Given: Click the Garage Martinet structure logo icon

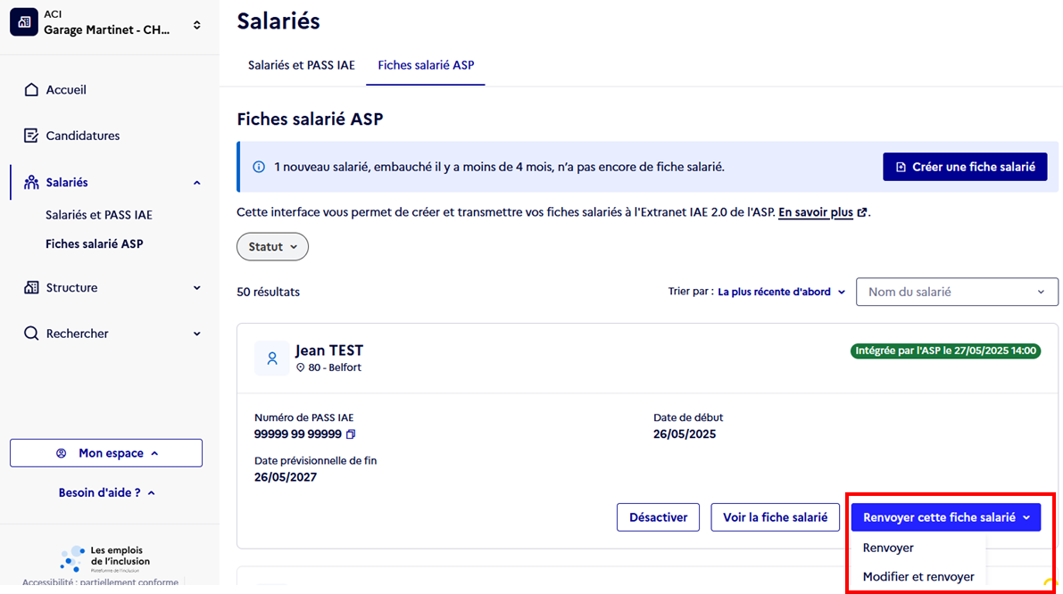Looking at the screenshot, I should [x=24, y=22].
